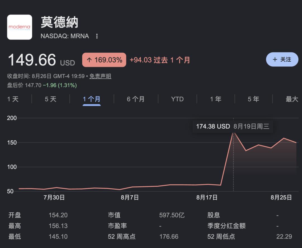Click the −1.96 (1.31%) after-hours change
Image resolution: width=302 pixels, height=248 pixels.
(60, 85)
